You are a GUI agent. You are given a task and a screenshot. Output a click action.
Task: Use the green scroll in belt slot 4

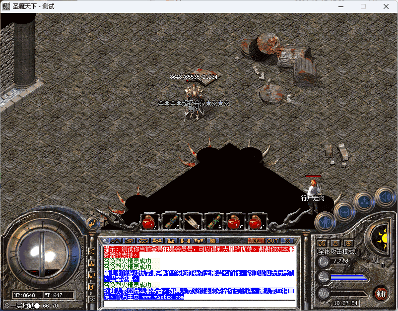[214, 222]
